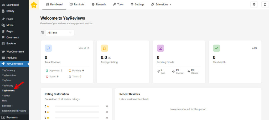Click the Pending clock icon
The width and height of the screenshot is (269, 120).
click(70, 71)
